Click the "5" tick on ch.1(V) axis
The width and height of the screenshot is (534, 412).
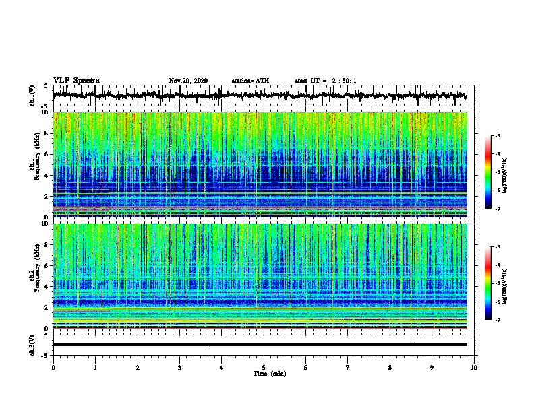(46, 85)
